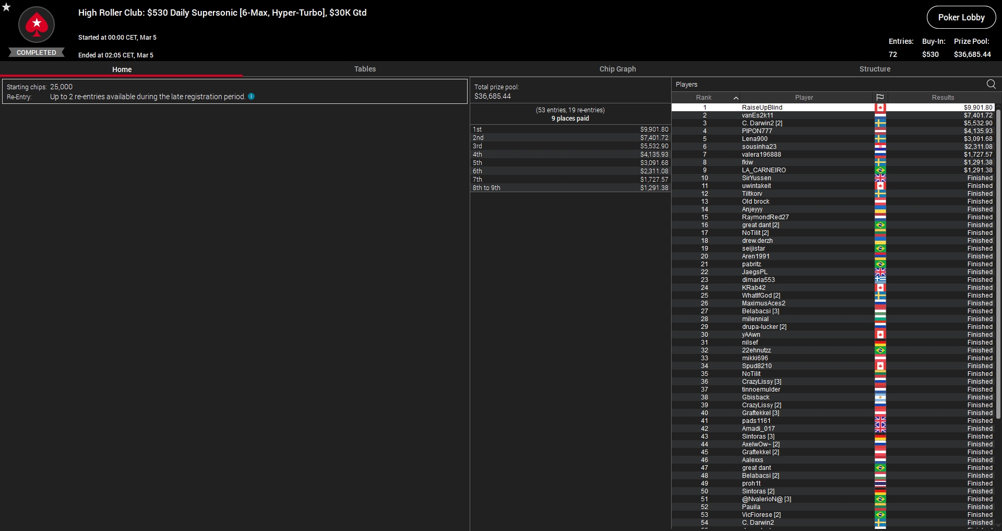Sort by the Player column header
1002x531 pixels.
click(804, 98)
